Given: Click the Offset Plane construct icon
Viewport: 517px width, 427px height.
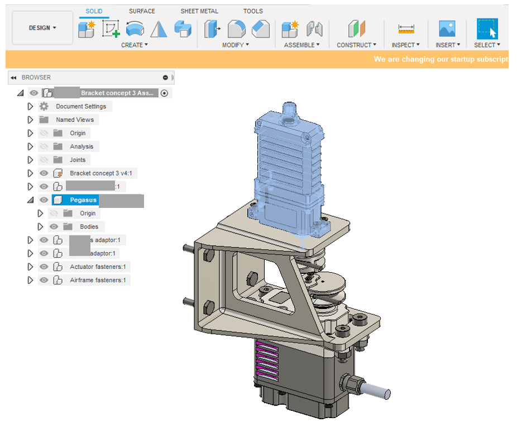Looking at the screenshot, I should pyautogui.click(x=356, y=29).
